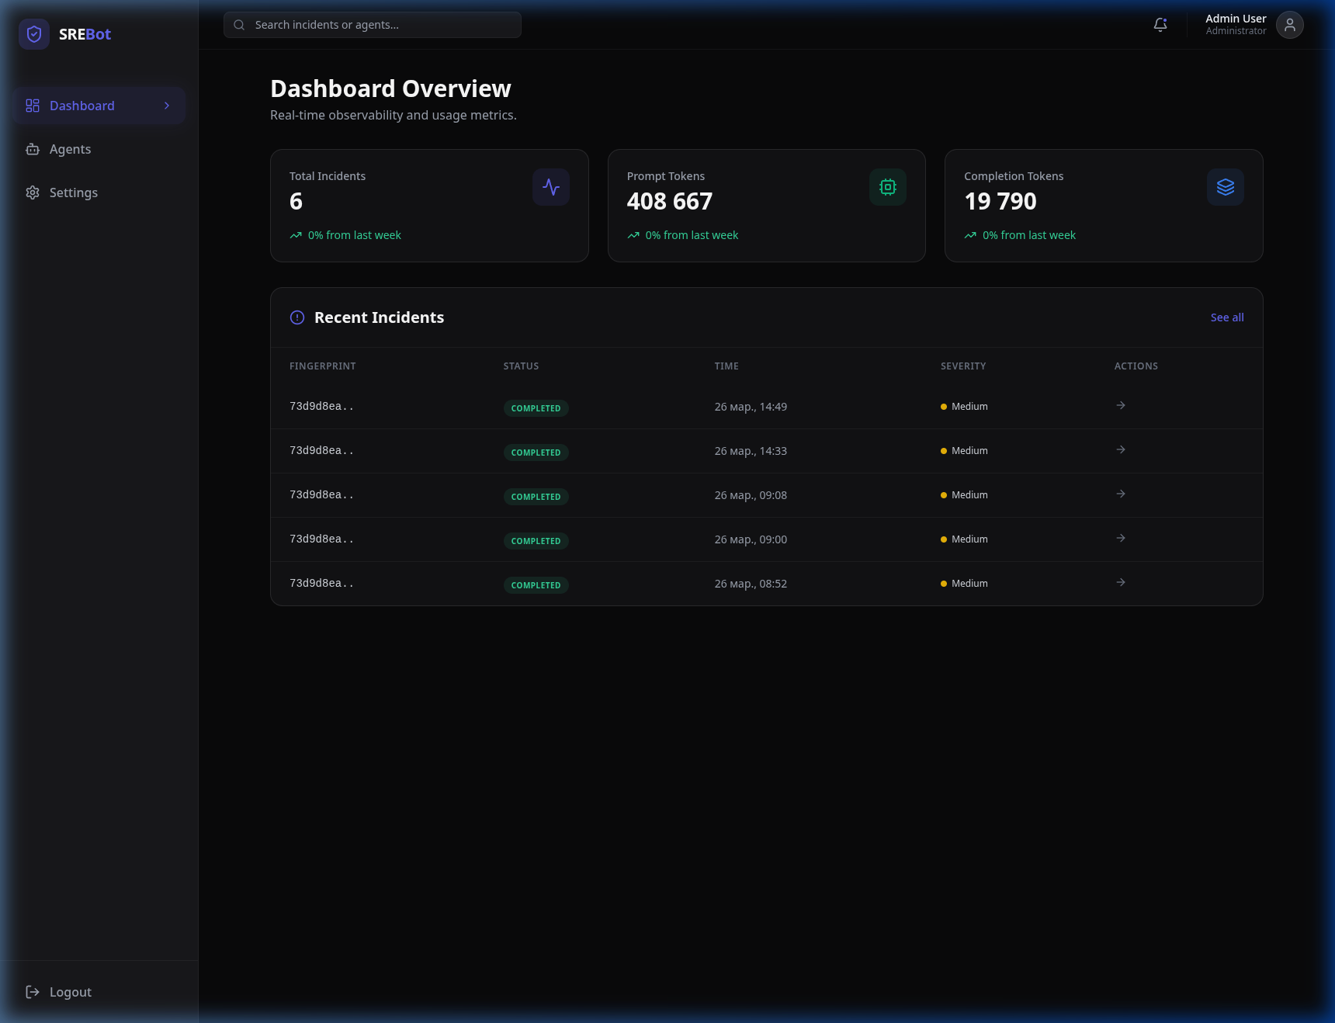Click the COMPLETED badge for 09:08 incident

point(536,497)
